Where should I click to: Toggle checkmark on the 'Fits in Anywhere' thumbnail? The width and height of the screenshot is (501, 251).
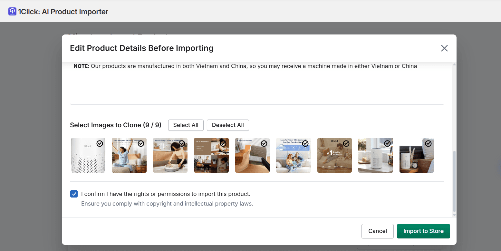[223, 144]
